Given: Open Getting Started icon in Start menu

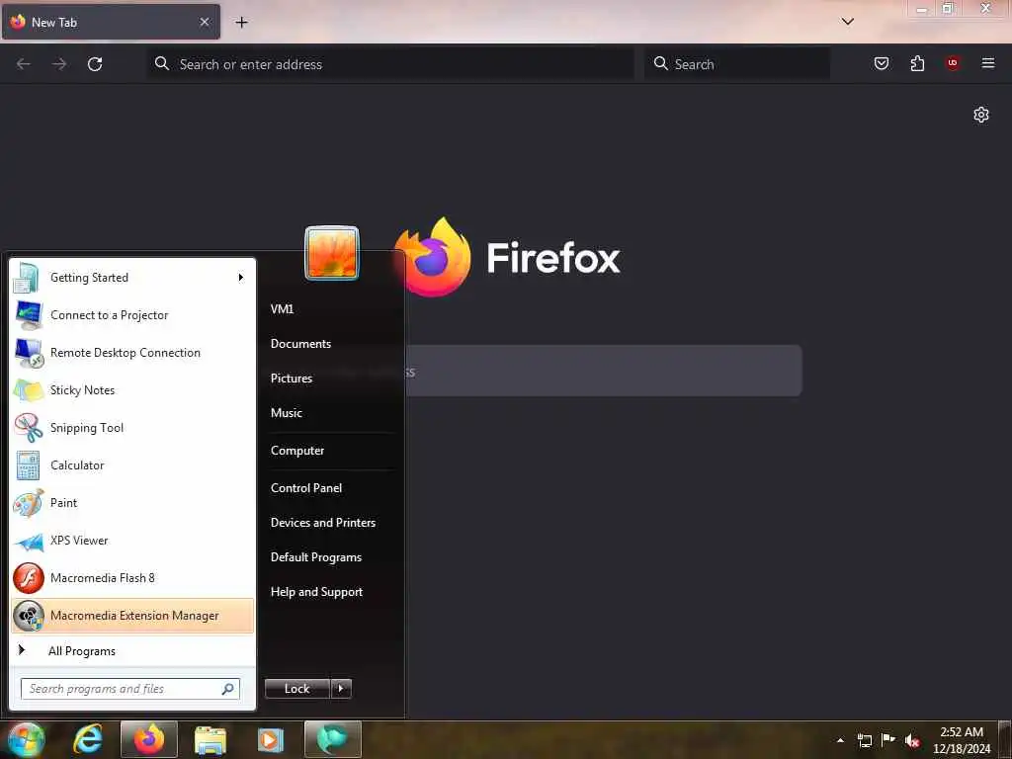Looking at the screenshot, I should (27, 278).
